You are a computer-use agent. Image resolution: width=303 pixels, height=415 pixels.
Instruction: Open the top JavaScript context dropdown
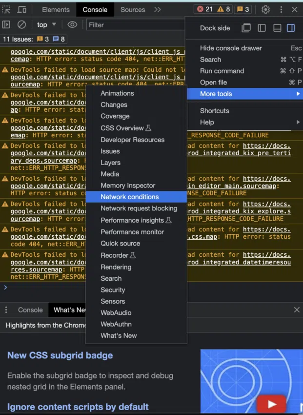(x=46, y=24)
